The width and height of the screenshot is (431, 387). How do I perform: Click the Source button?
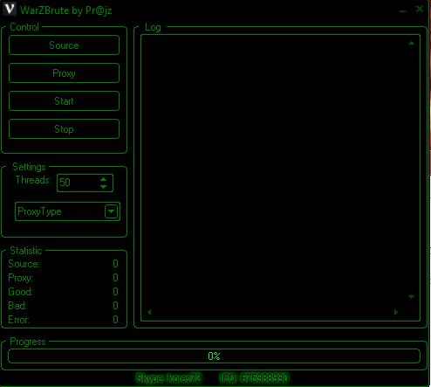tap(64, 45)
